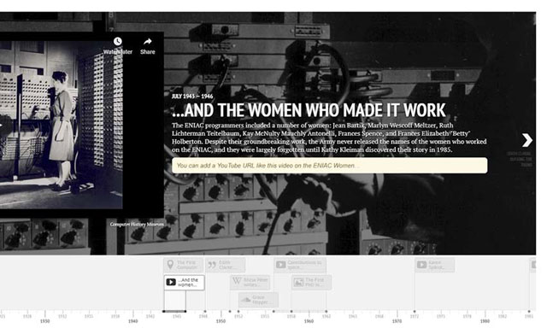Screen dimensions: 547x328
Task: Click the Wikipedia W icon for Rózsa Péter
Action: tap(238, 281)
